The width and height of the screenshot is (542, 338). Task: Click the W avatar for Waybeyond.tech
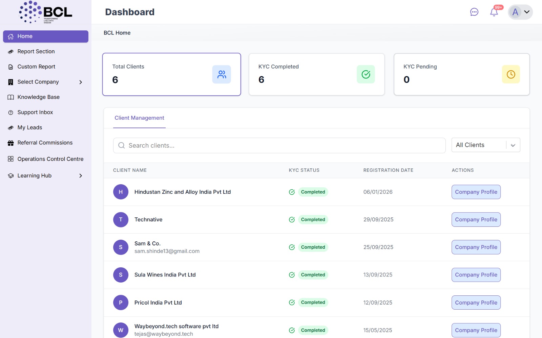[x=121, y=330]
